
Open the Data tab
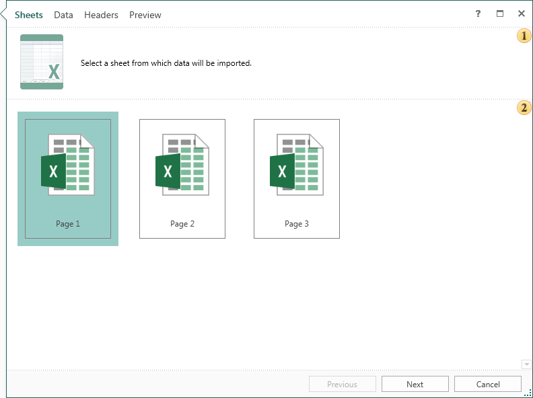63,15
